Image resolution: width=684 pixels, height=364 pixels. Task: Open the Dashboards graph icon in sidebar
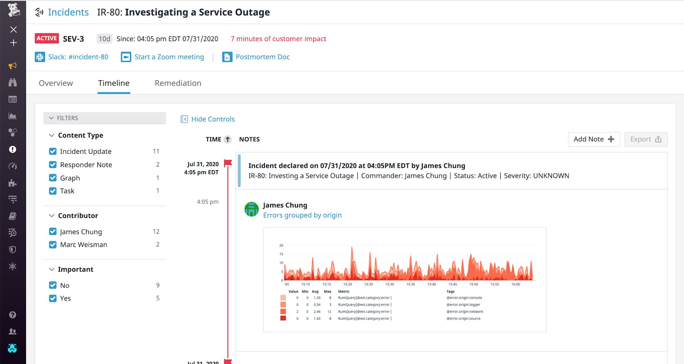coord(13,115)
